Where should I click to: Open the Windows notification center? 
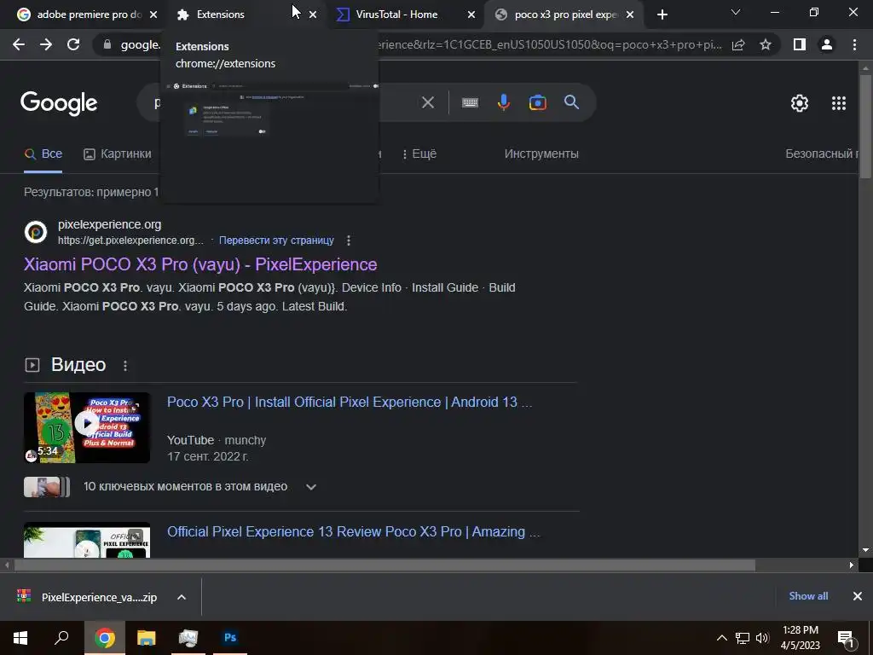pyautogui.click(x=846, y=639)
